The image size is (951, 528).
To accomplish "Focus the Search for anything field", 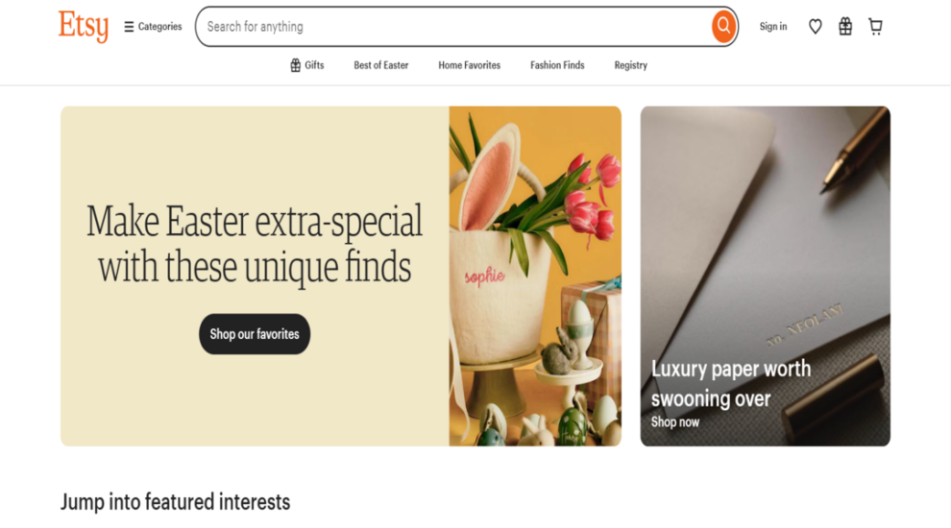I will click(453, 27).
